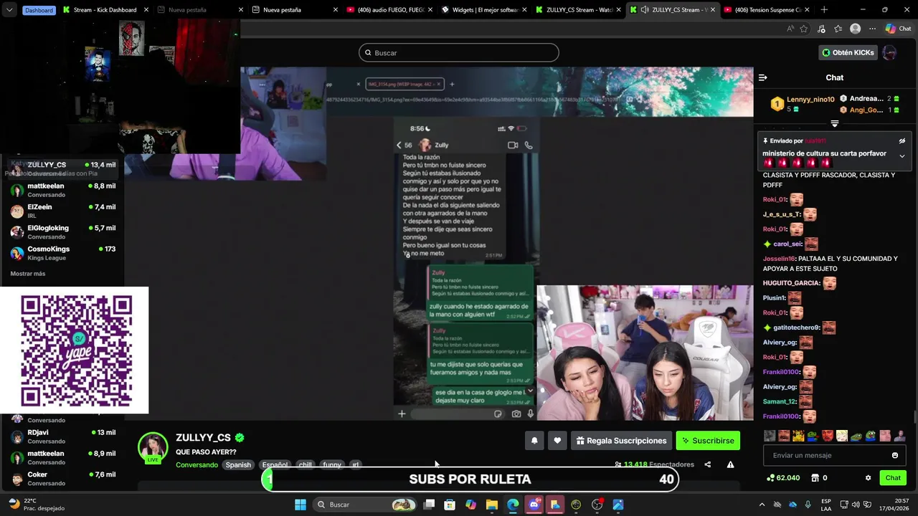Open Copilot Chat in Edge
The image size is (918, 516).
(x=898, y=29)
